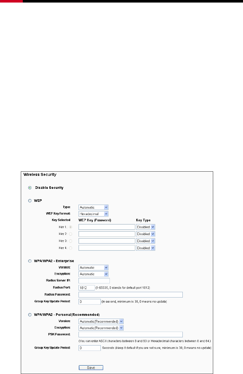This screenshot has width=243, height=374.
Task: Enable WPA/WPA2 - Personal(Recommended) option
Action: pyautogui.click(x=30, y=315)
